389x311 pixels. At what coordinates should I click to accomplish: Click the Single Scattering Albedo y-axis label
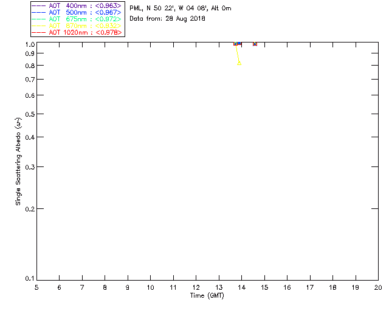click(19, 162)
